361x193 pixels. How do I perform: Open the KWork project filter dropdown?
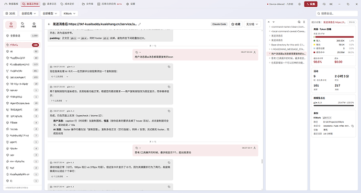(70, 14)
